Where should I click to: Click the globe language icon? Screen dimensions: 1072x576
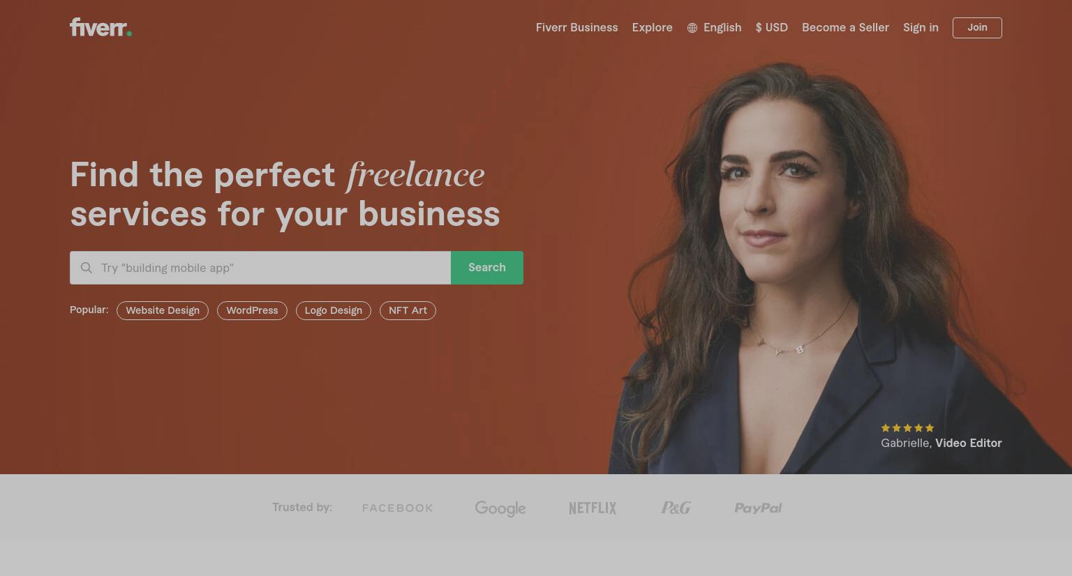[692, 28]
